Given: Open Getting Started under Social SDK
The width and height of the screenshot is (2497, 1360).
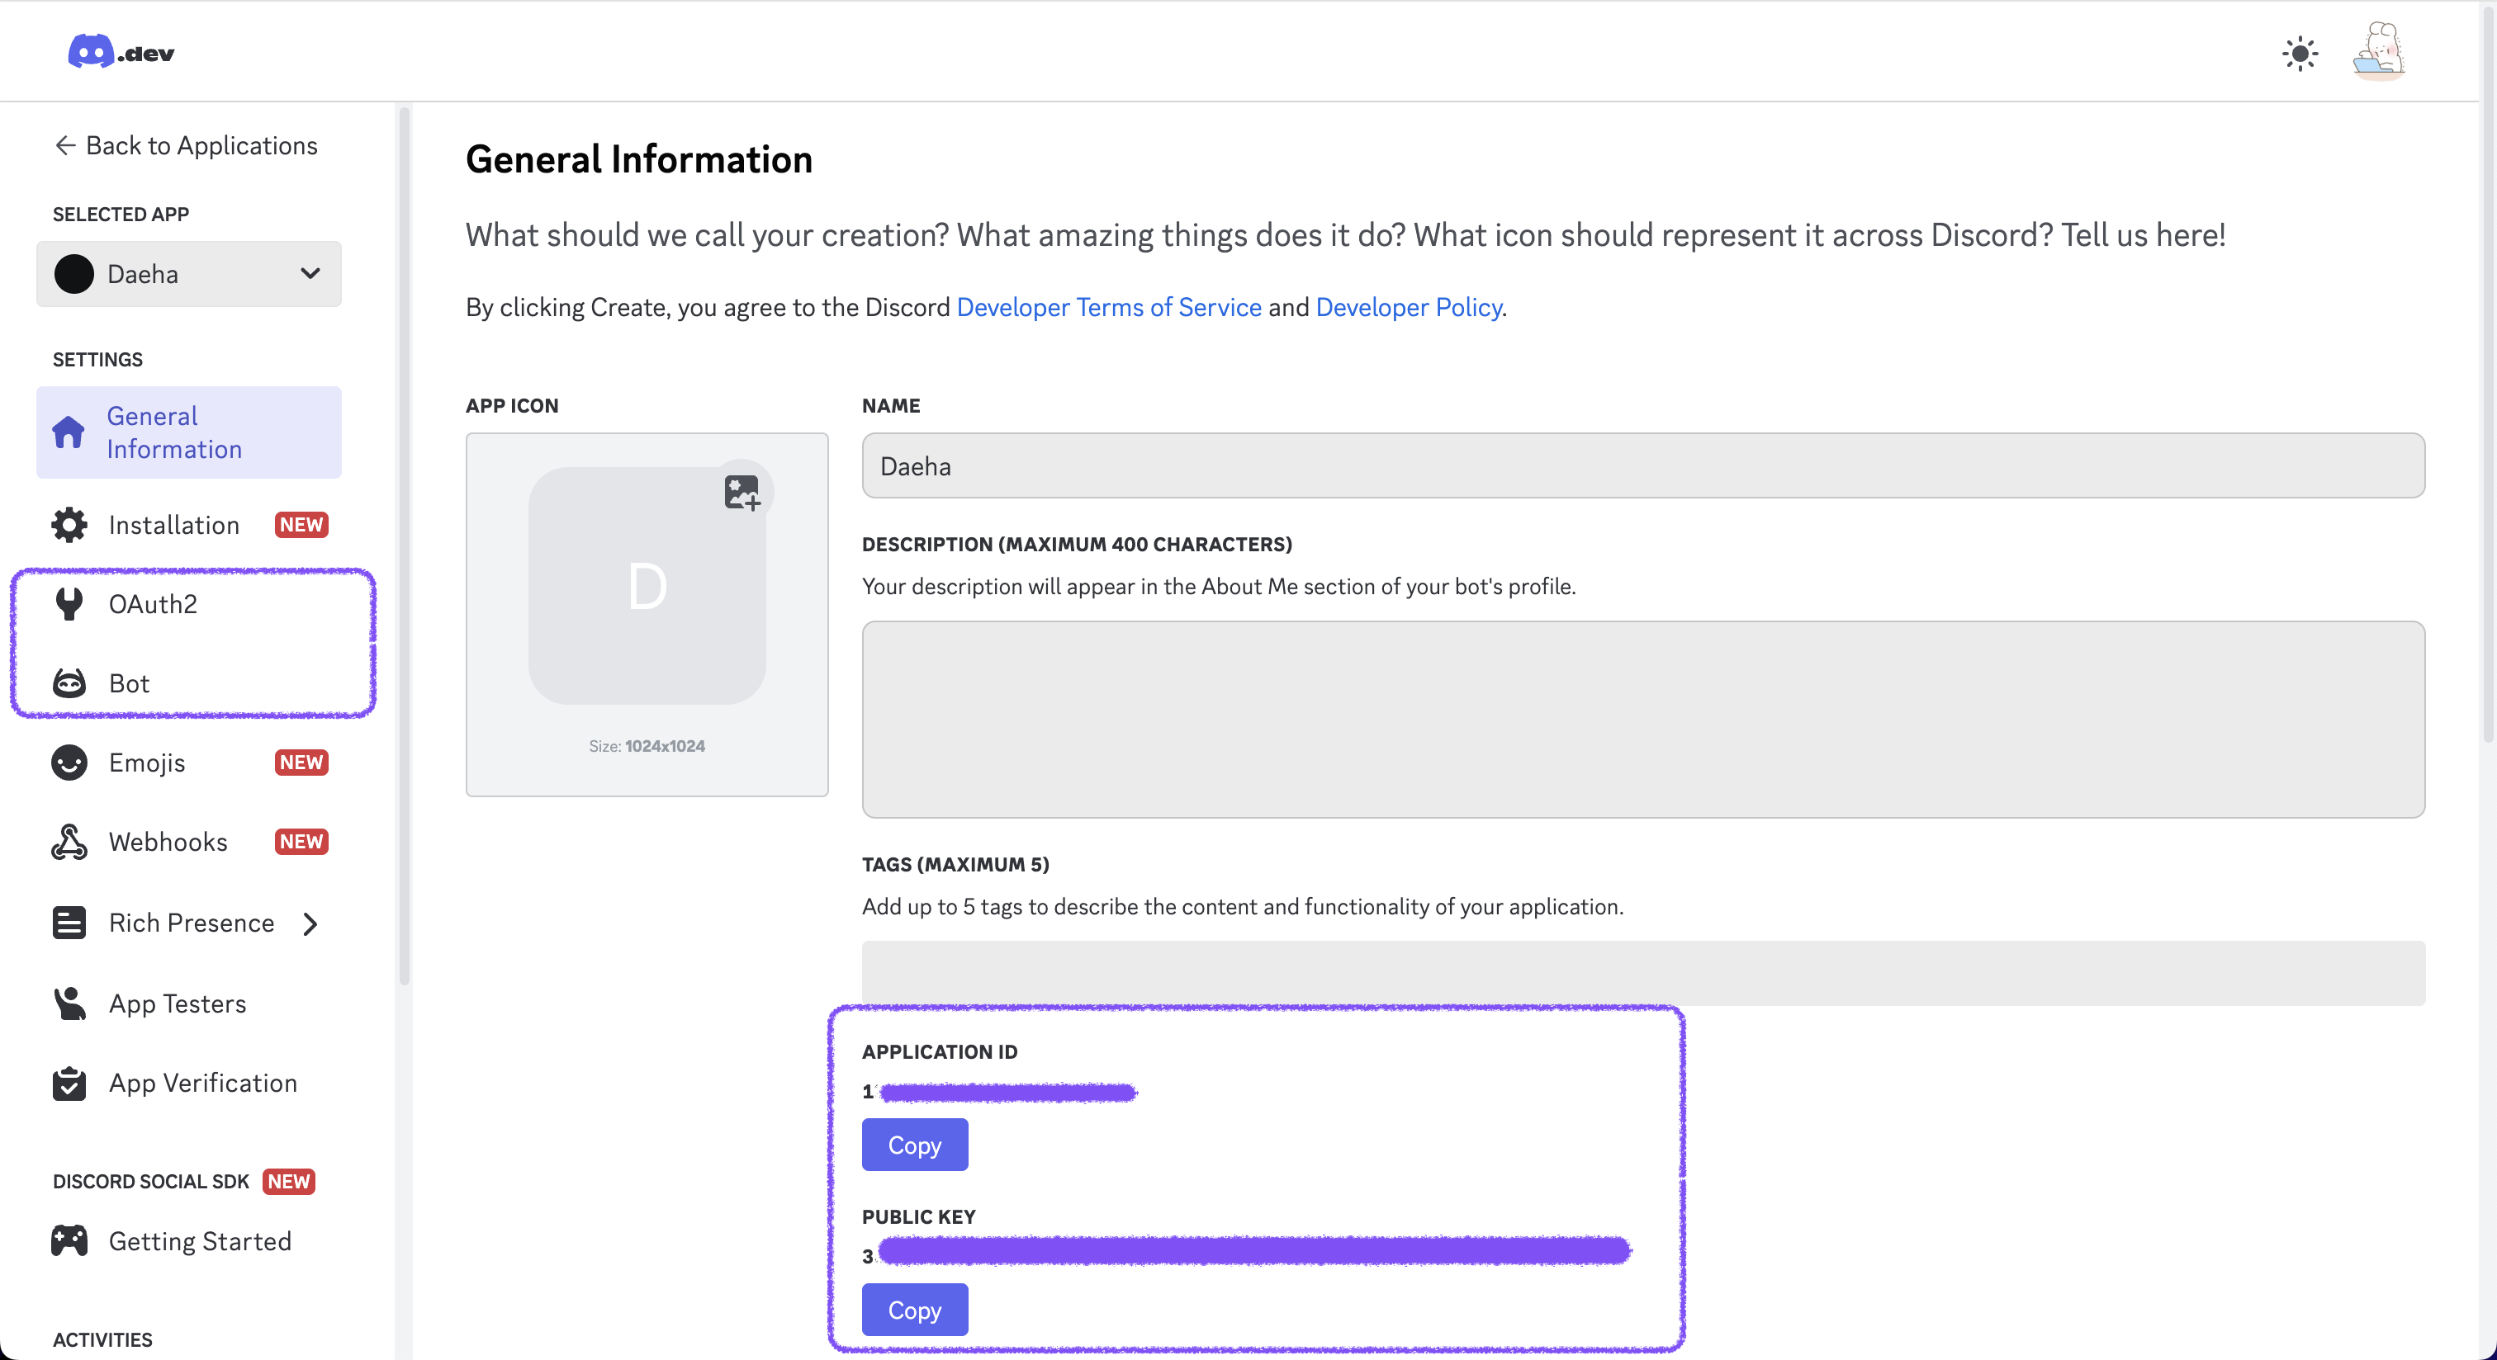Looking at the screenshot, I should (x=189, y=1242).
